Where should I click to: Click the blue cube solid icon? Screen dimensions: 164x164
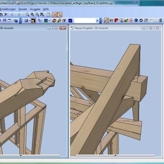click(136, 20)
